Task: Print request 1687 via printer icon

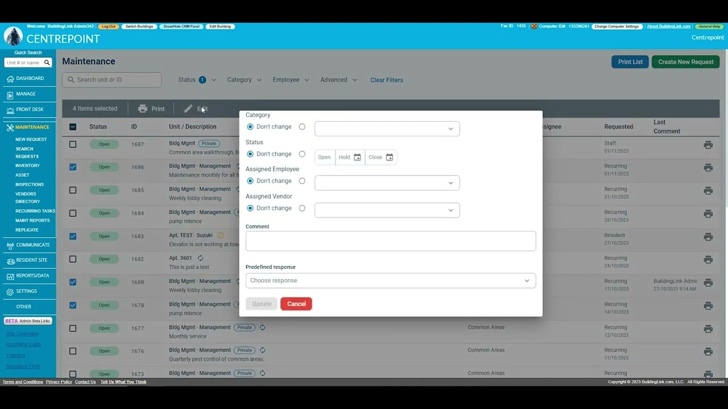Action: point(708,145)
